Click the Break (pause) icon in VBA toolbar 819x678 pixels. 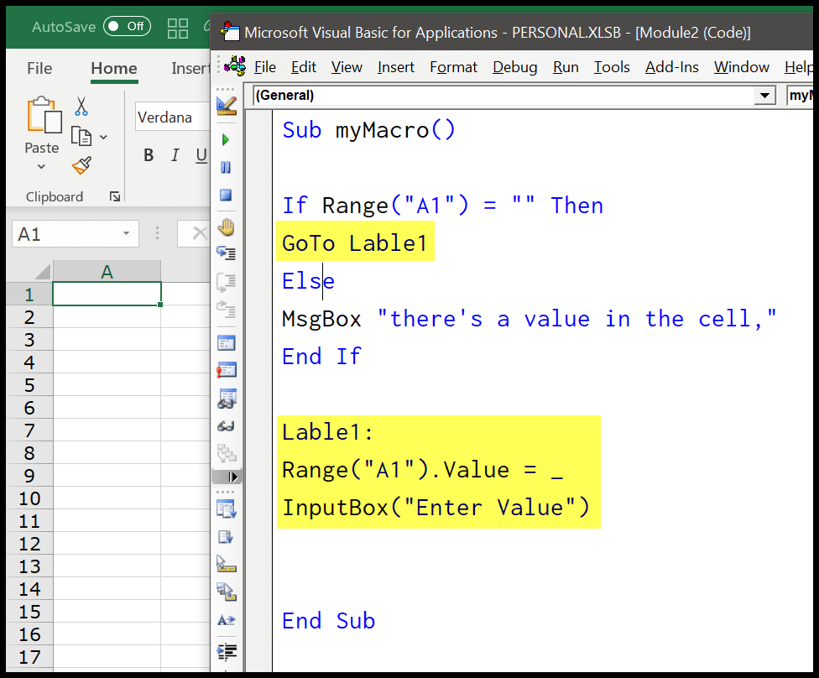click(x=226, y=168)
